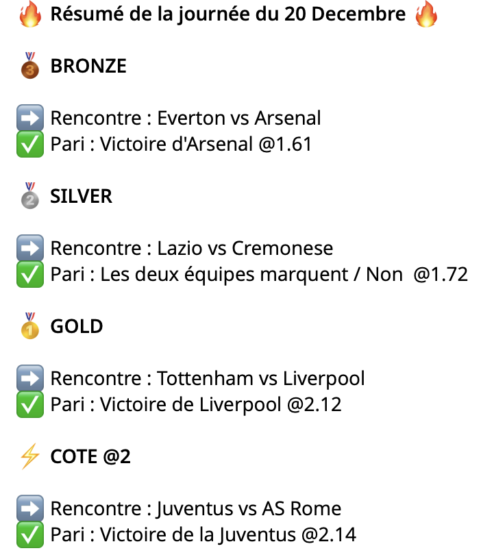Screen dimensions: 481x555
Task: Click the fire emoji after 20 Decembre
Action: tap(426, 14)
